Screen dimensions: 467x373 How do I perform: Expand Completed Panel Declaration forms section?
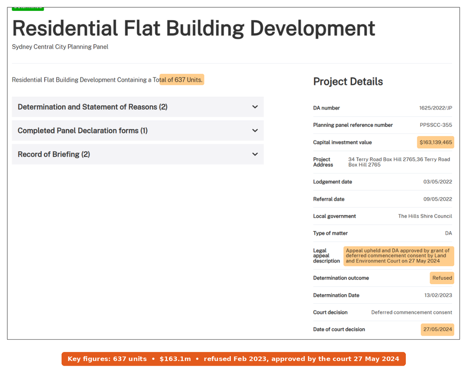[x=138, y=131]
